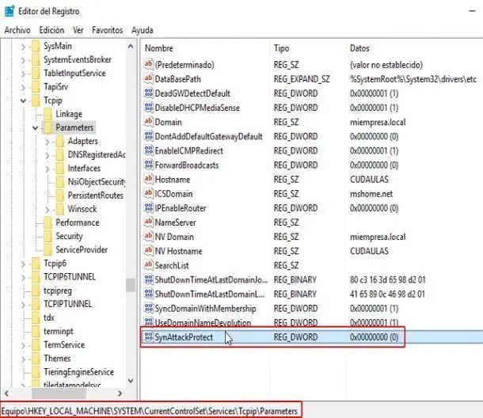Select the Parameters folder icon
483x418 pixels.
click(48, 127)
